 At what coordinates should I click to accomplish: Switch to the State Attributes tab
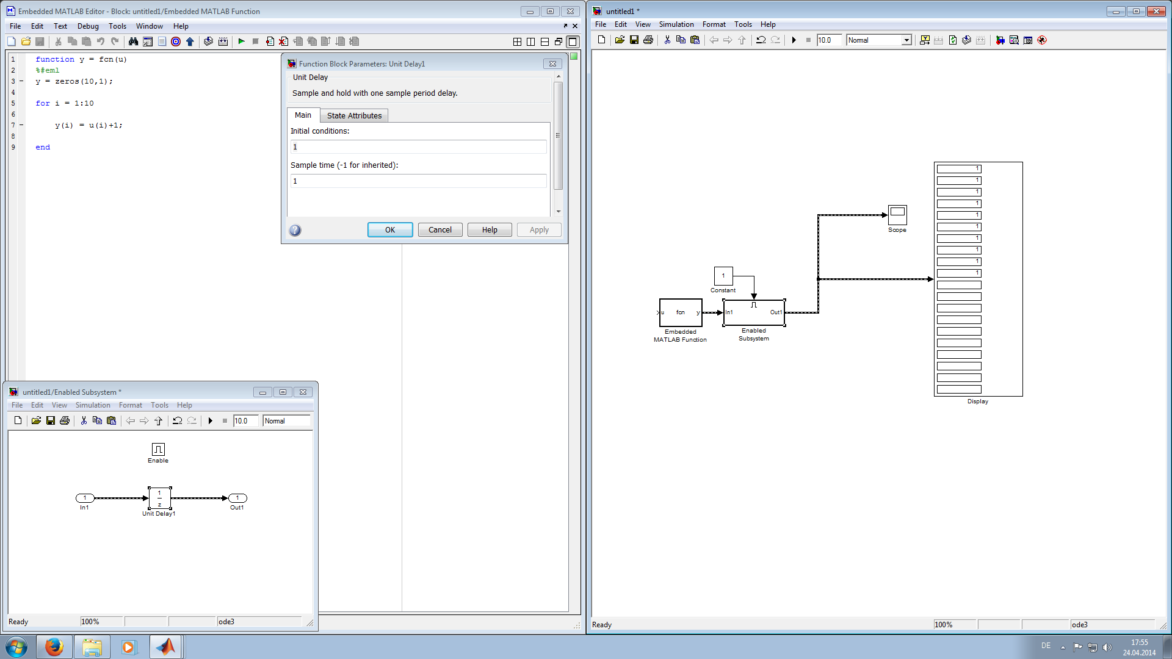click(354, 115)
